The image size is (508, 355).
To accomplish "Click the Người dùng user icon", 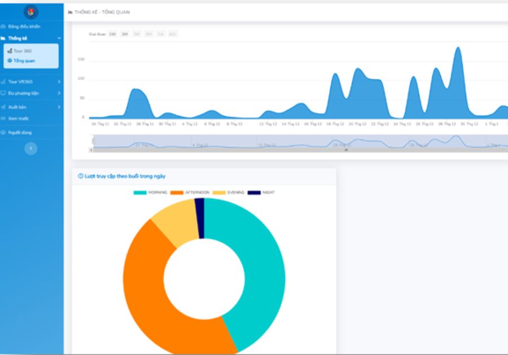I will pyautogui.click(x=3, y=132).
